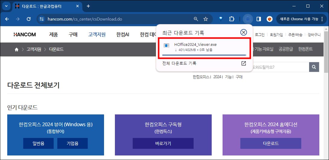Click 기업용 viewer download button

72,143
